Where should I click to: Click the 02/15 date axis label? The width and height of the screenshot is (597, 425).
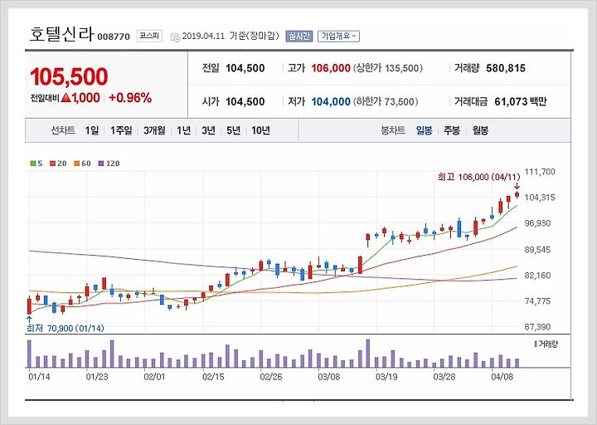[213, 377]
